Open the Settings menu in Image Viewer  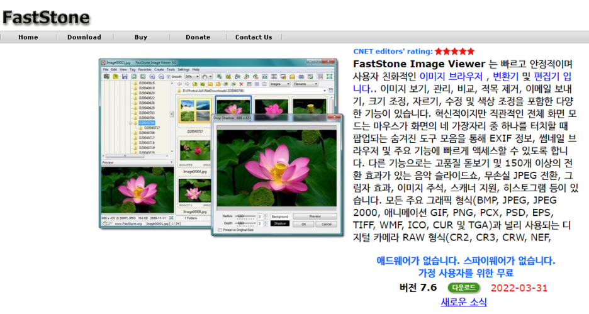coord(184,69)
